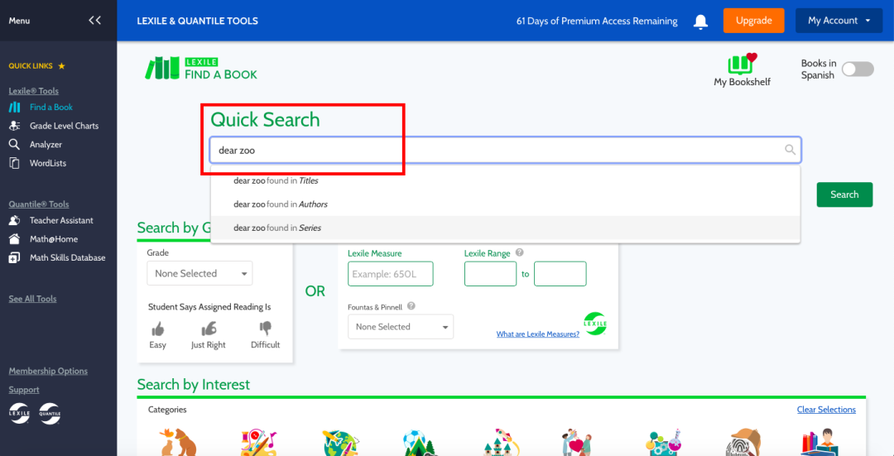Image resolution: width=894 pixels, height=456 pixels.
Task: Click the Lexile Find a Book logo
Action: pos(200,68)
